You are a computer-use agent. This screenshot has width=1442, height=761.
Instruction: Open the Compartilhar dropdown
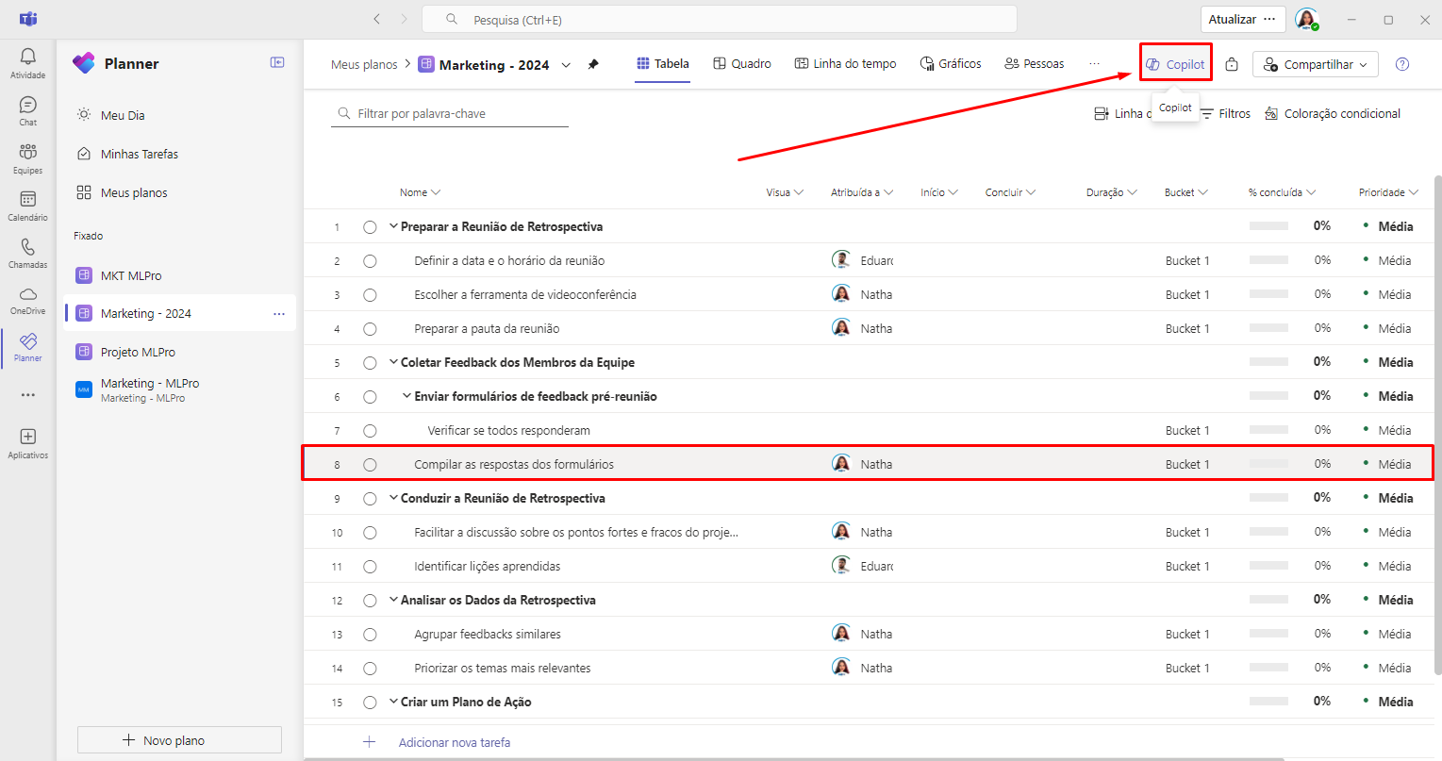coord(1316,64)
